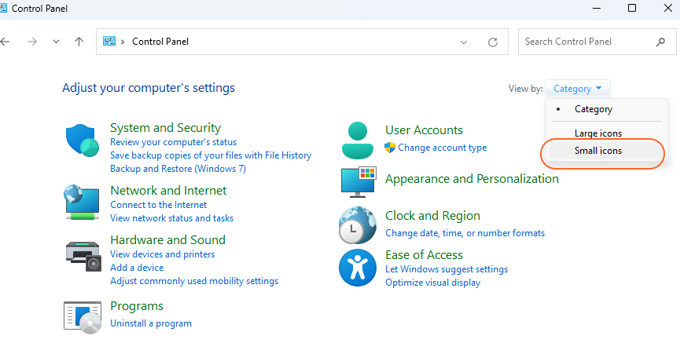The width and height of the screenshot is (680, 343).
Task: Click Review your computer's status
Action: [173, 142]
